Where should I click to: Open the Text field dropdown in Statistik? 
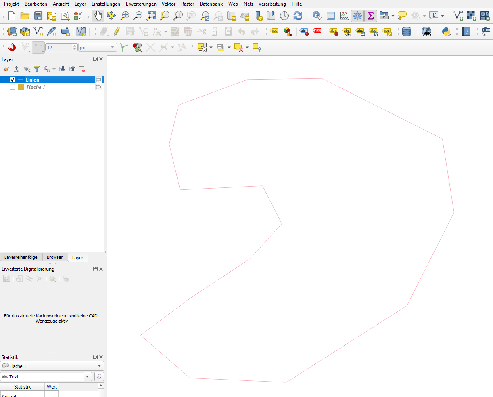(x=88, y=377)
